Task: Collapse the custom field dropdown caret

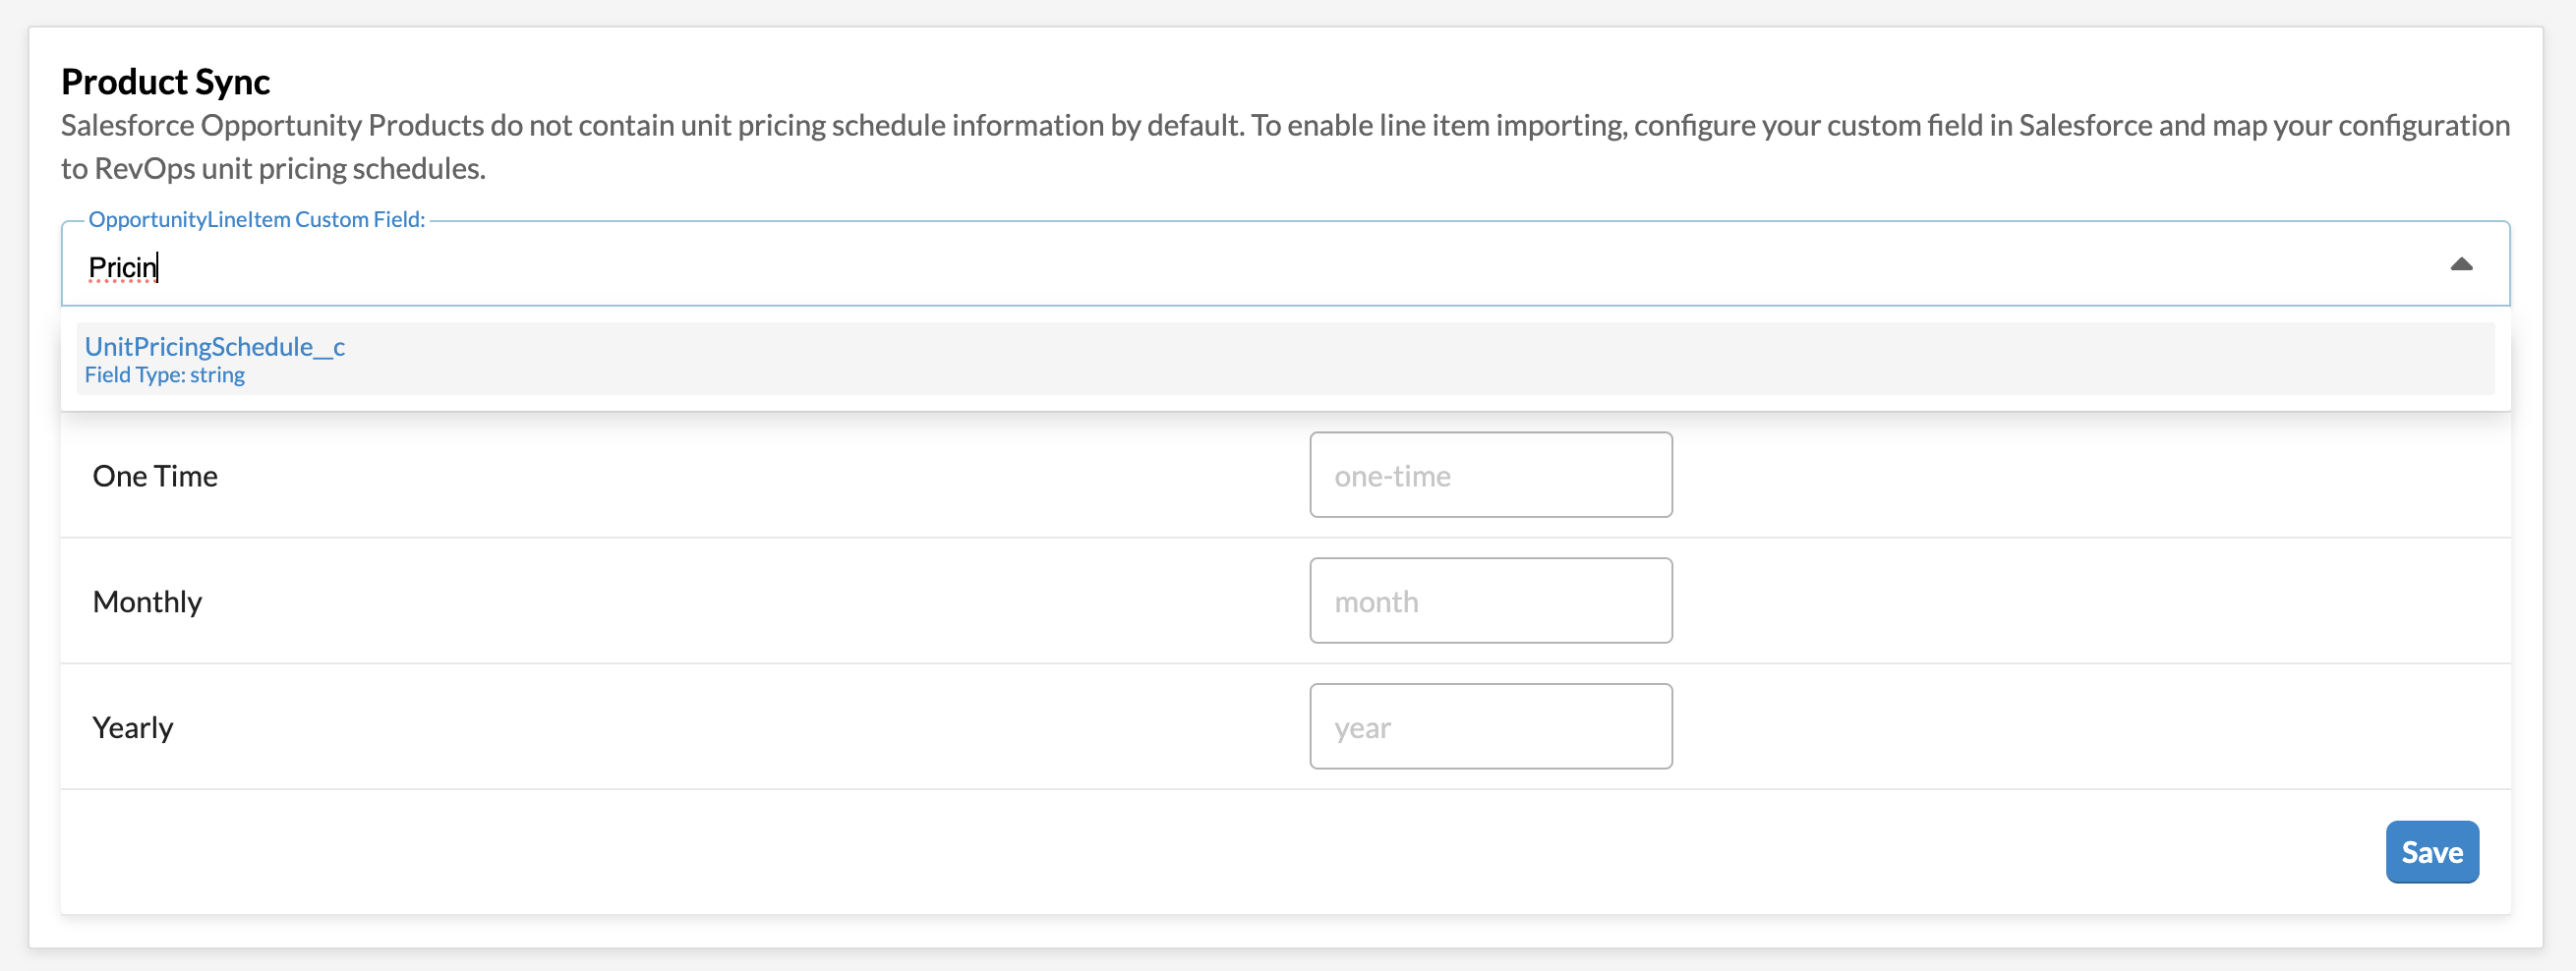Action: pos(2461,265)
